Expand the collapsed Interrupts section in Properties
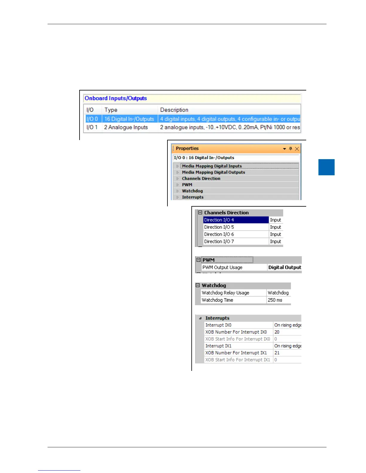Viewport: 366px width, 473px height. tap(177, 197)
